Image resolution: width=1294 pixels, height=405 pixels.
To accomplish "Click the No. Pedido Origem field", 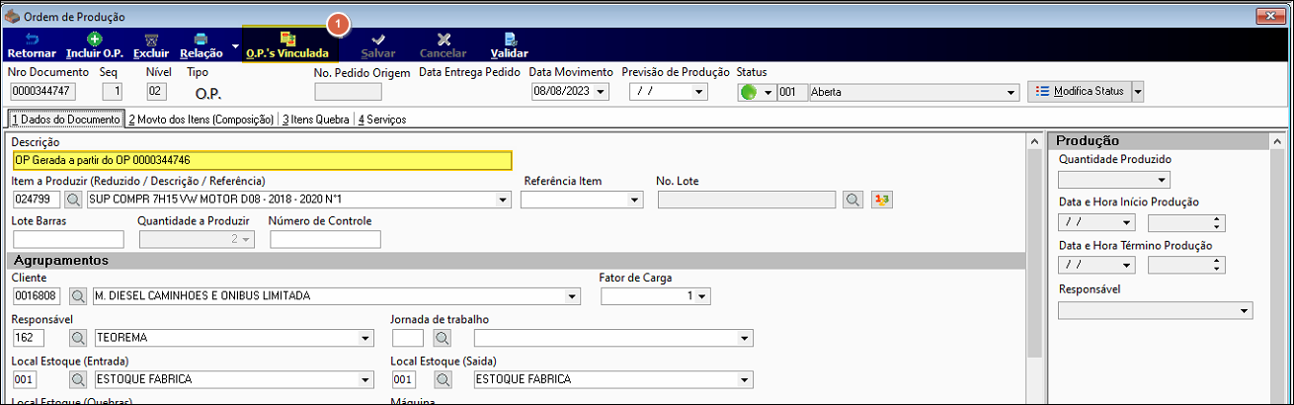I will point(348,92).
